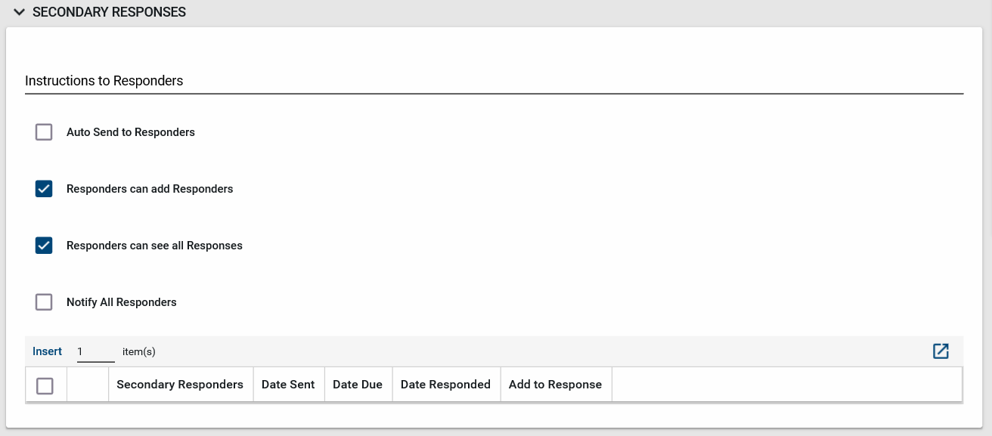The image size is (992, 436).
Task: Click the Insert link above the table
Action: pyautogui.click(x=47, y=351)
